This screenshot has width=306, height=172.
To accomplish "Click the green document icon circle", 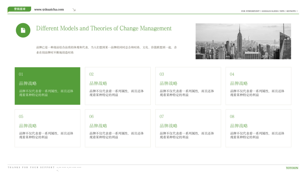I will coord(23,30).
